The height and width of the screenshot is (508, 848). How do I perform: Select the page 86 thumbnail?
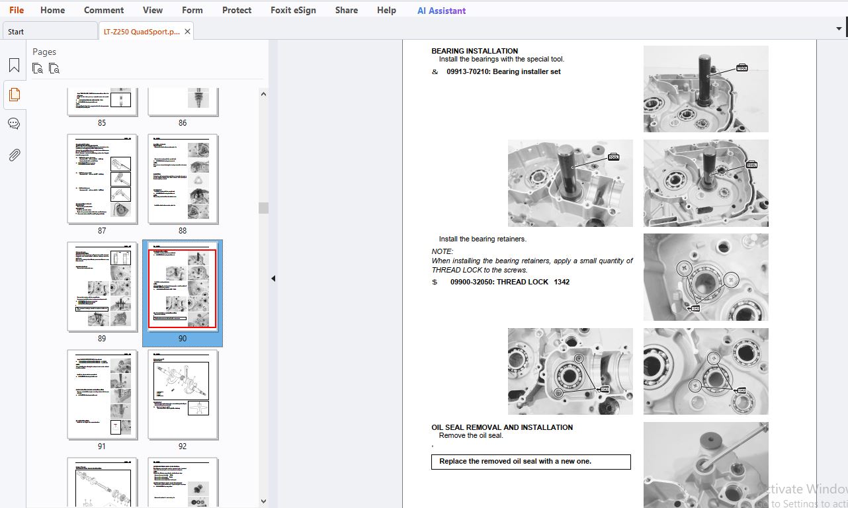183,102
